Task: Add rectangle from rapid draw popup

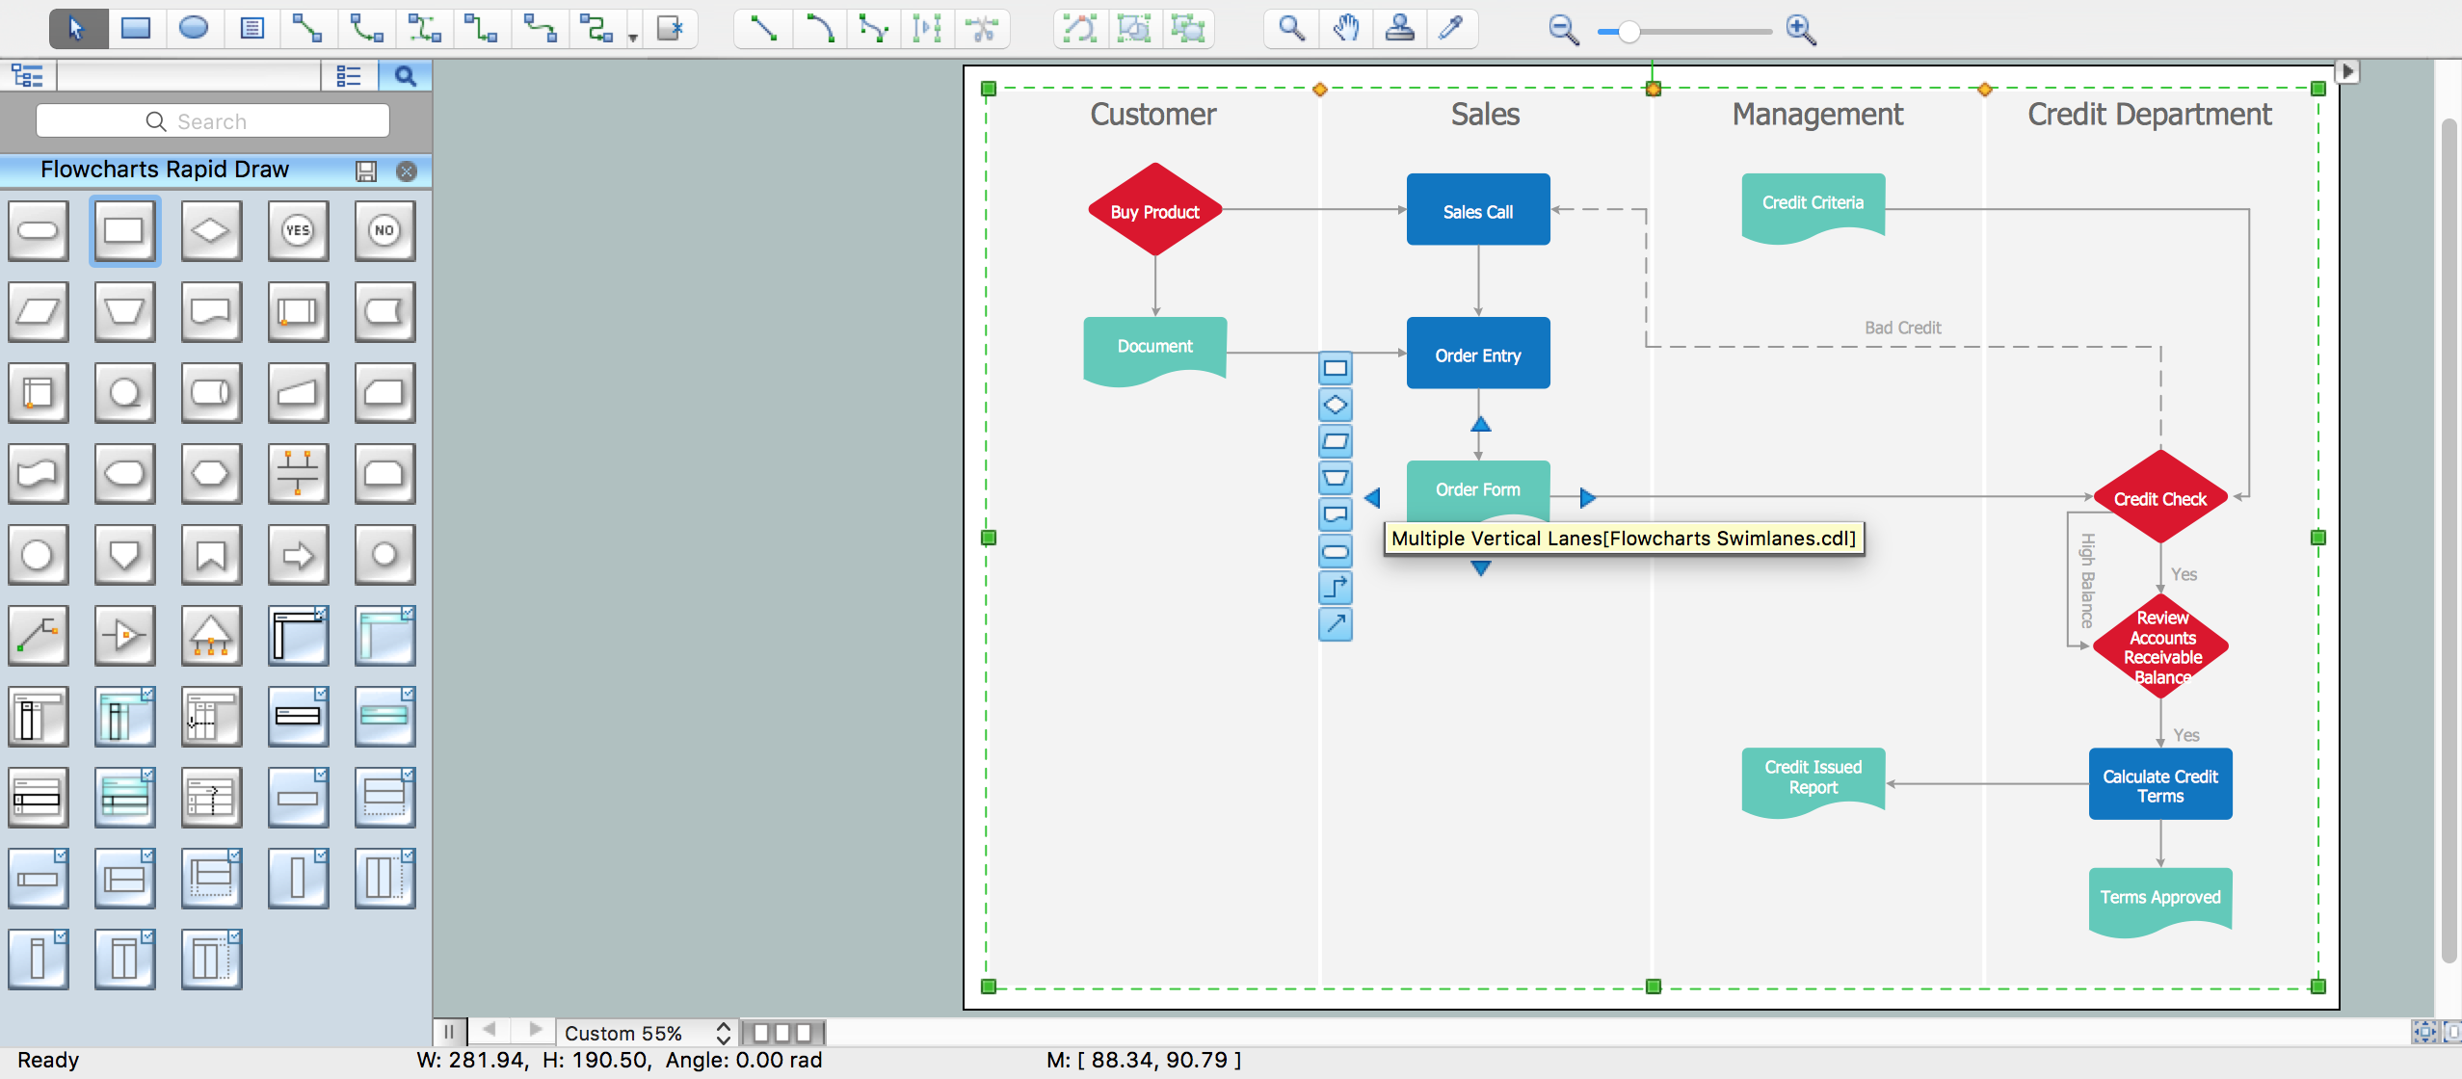Action: (x=1336, y=368)
